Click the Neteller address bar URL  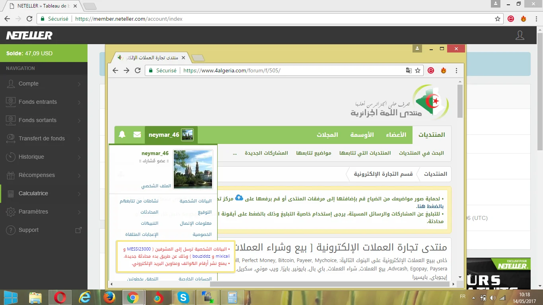coord(129,19)
